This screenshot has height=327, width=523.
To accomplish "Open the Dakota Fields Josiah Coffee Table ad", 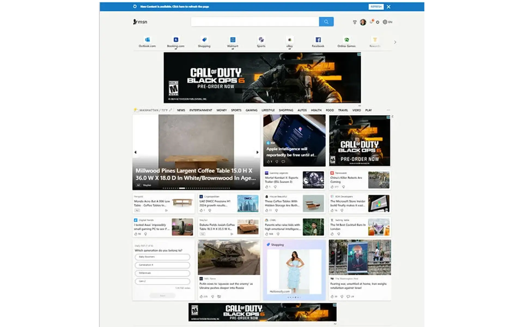I will click(x=229, y=227).
